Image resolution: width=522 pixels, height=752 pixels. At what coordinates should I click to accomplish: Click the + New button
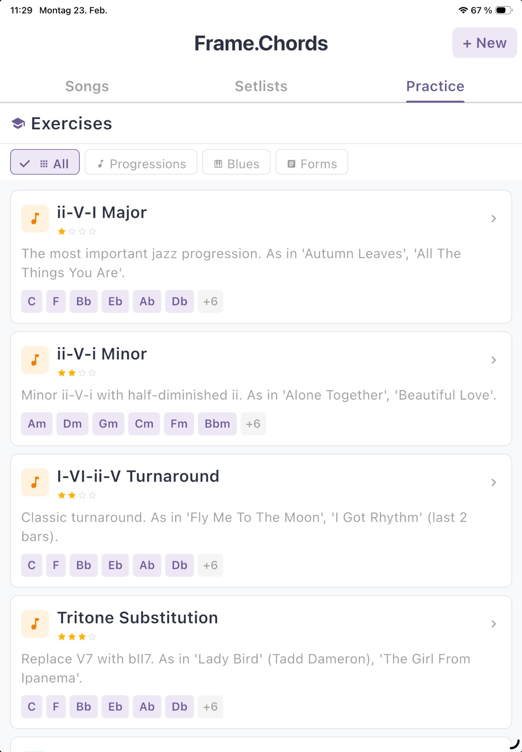[x=484, y=42]
